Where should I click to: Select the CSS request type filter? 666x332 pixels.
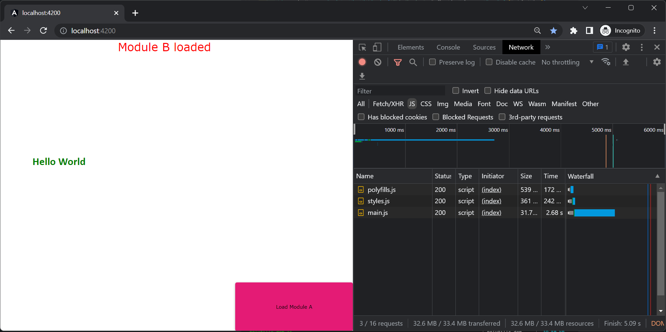(426, 104)
